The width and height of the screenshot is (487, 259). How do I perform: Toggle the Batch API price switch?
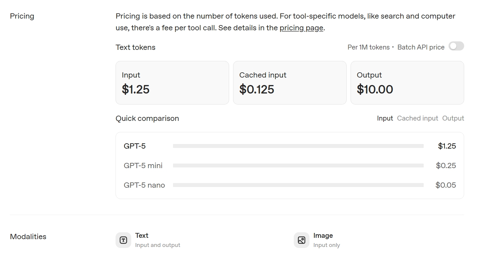(x=456, y=46)
